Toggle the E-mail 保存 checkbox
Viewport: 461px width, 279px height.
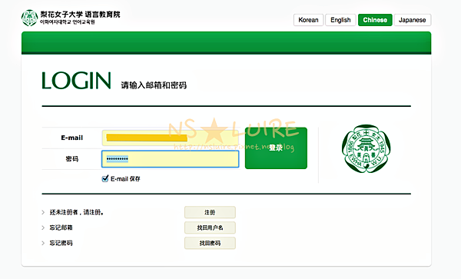pos(105,178)
